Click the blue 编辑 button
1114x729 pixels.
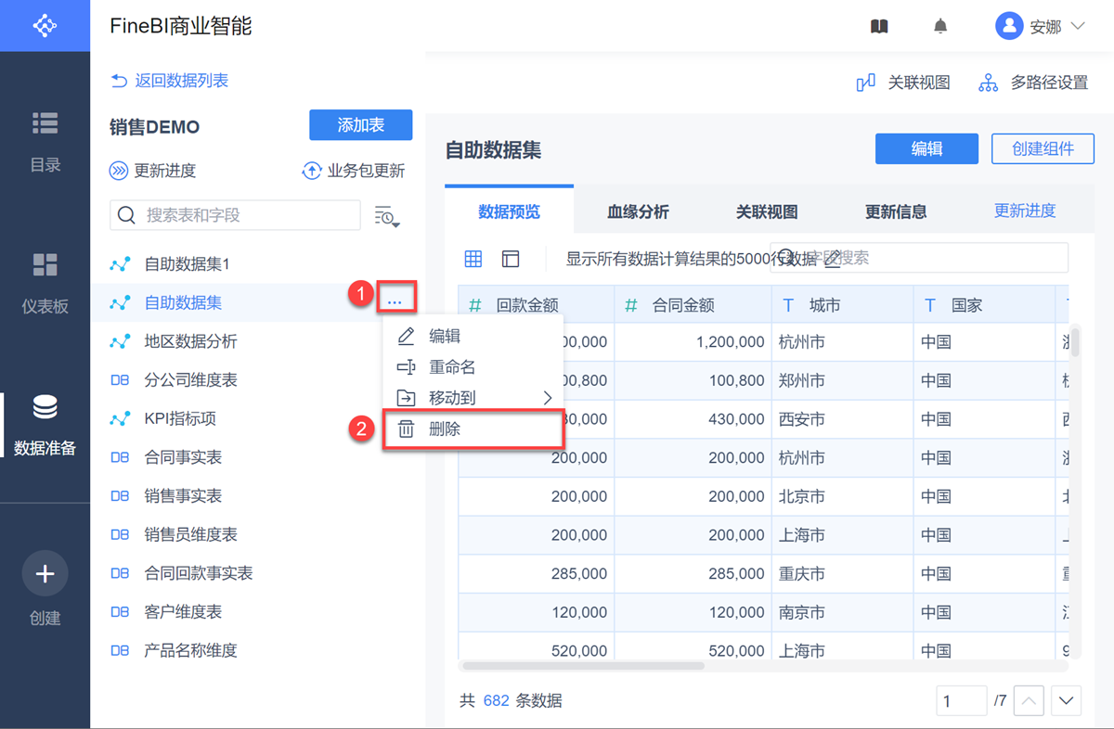926,148
